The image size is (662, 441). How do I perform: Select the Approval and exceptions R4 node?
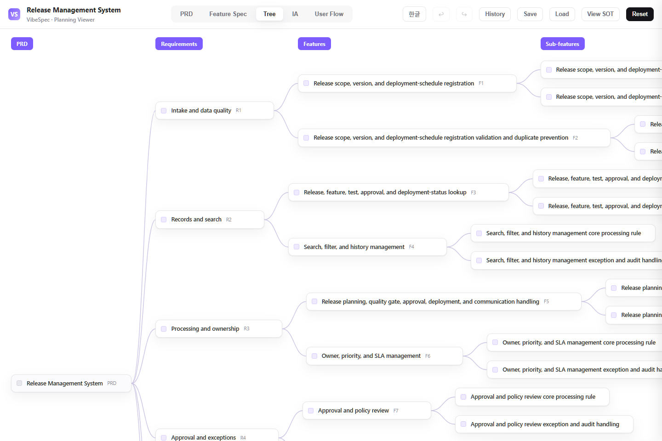(x=217, y=435)
